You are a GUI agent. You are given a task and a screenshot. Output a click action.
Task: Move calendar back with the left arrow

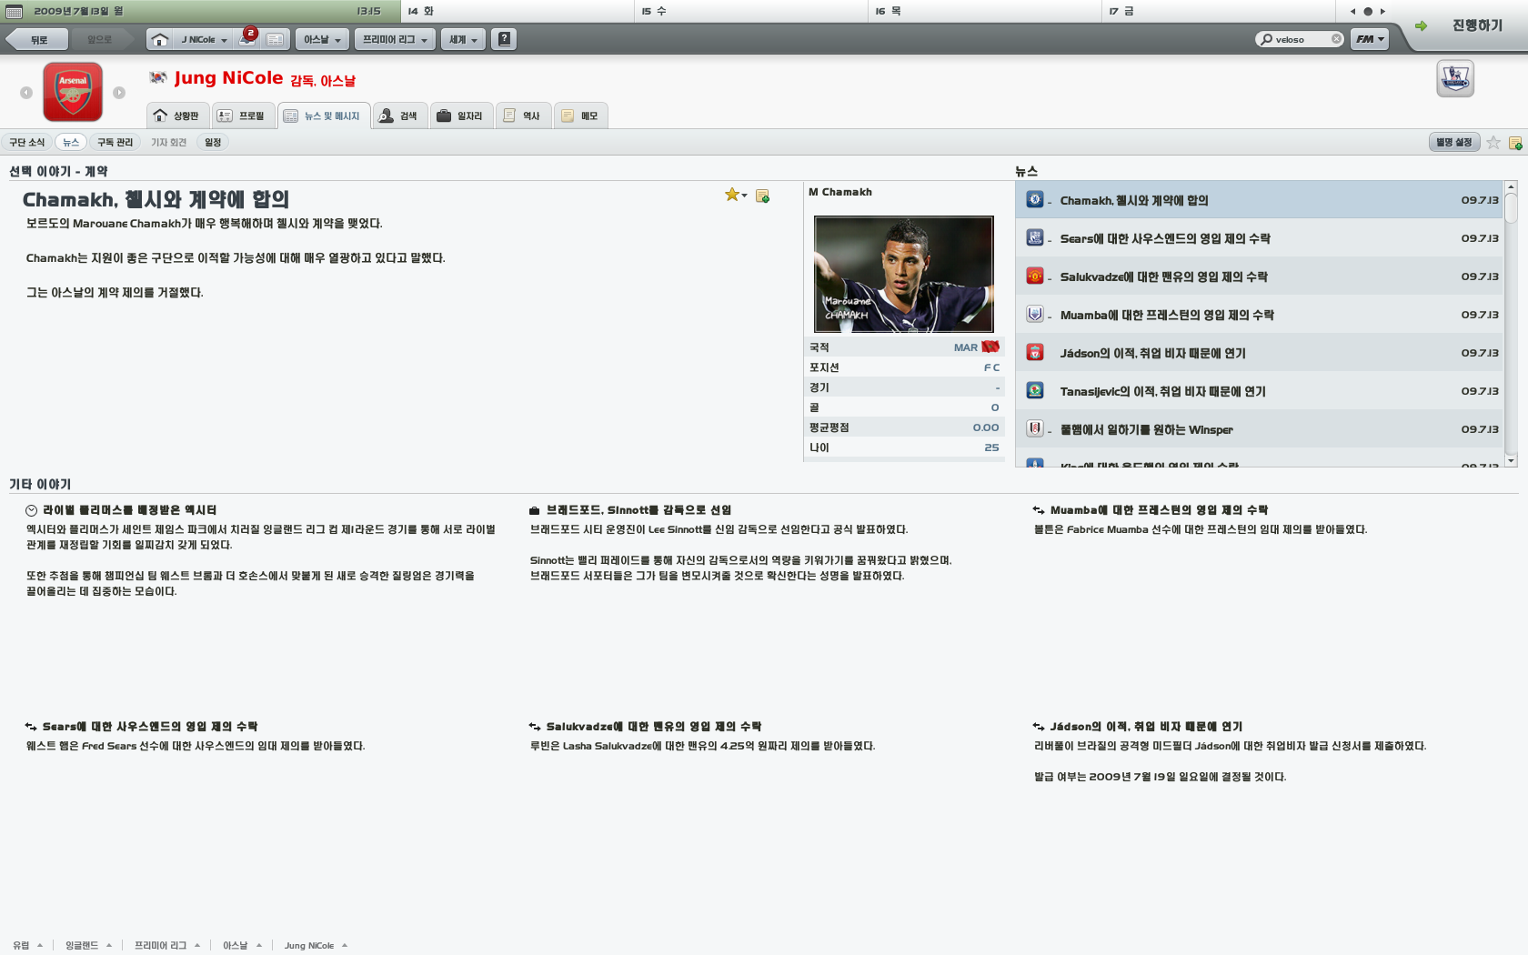pyautogui.click(x=1353, y=12)
